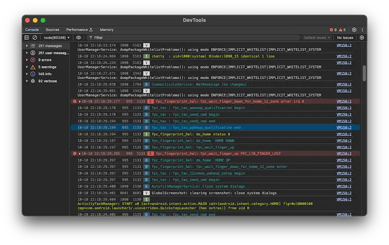
Task: Toggle the console sidebar panel icon
Action: coord(27,37)
